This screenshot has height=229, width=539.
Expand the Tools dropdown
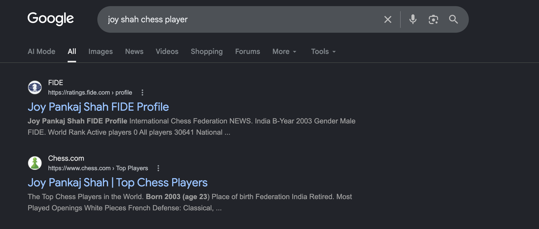tap(323, 52)
